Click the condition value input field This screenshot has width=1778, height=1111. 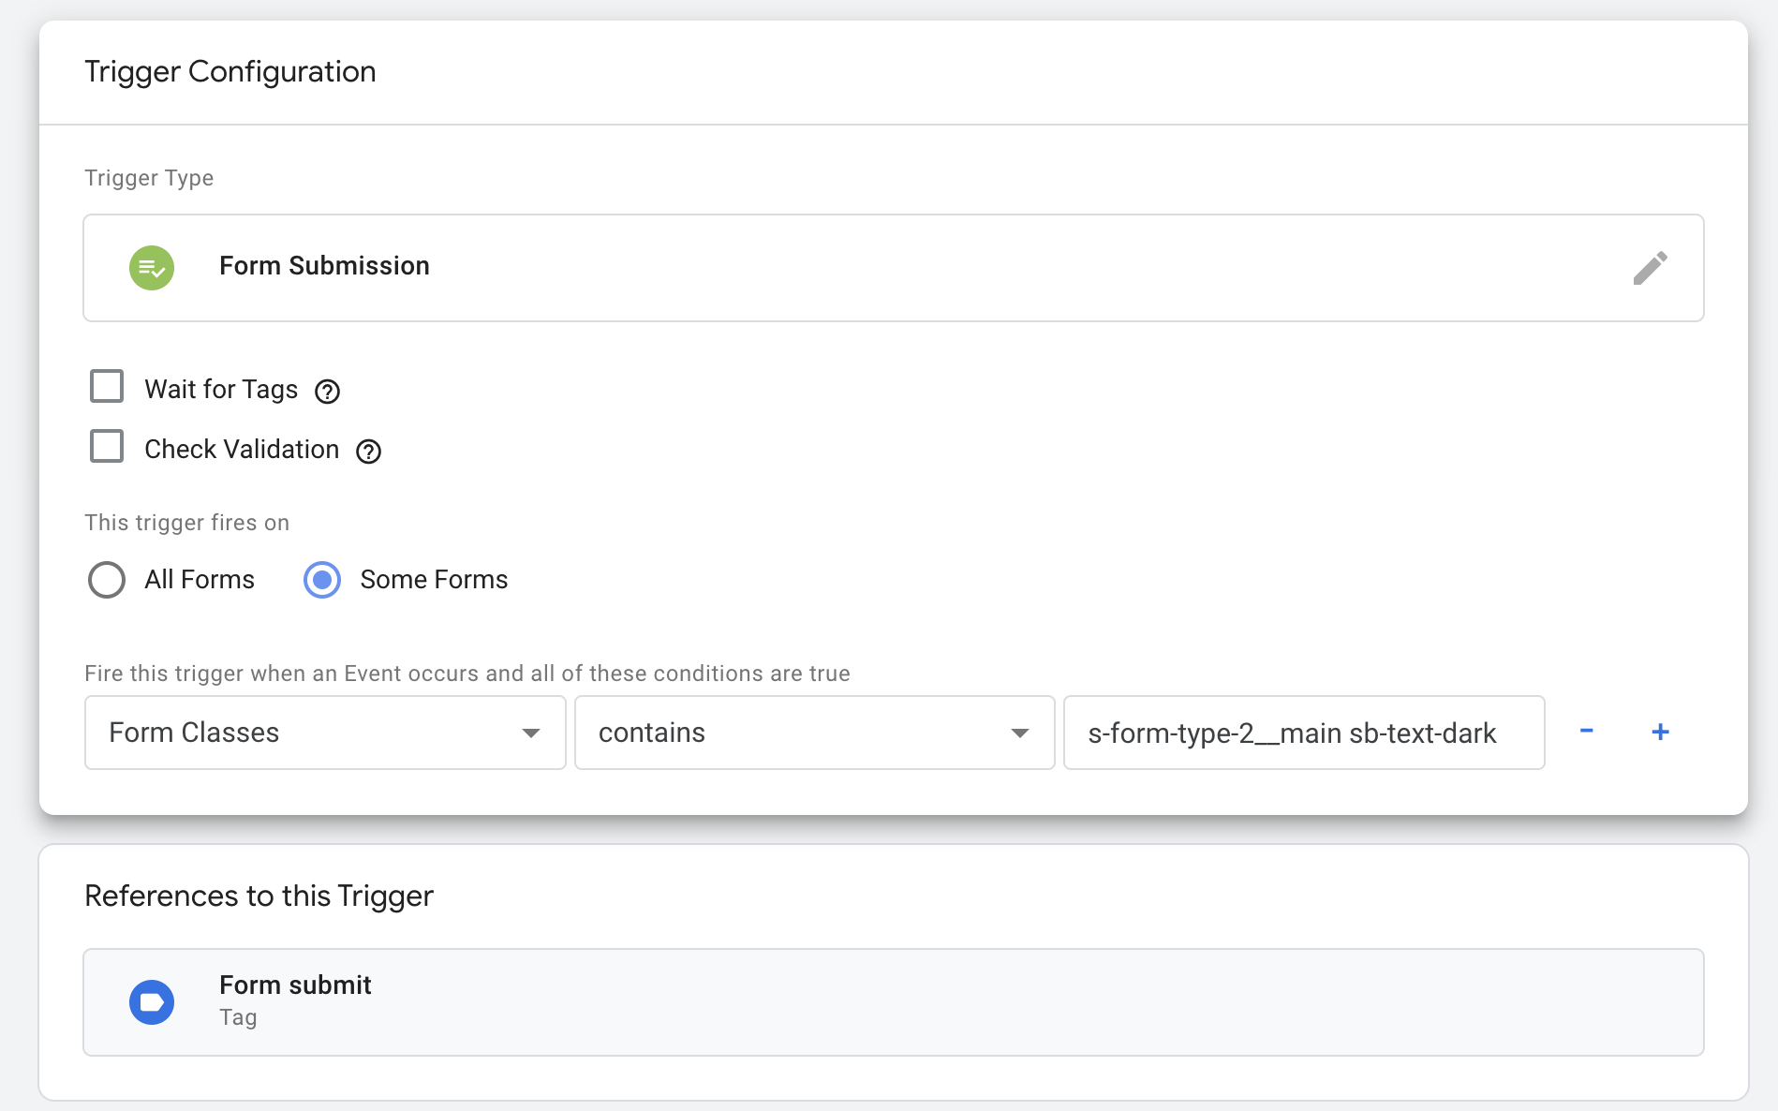coord(1303,733)
